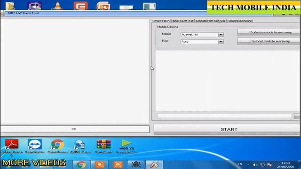Expand the Mobile dropdown arrow
The height and width of the screenshot is (169, 301).
pyautogui.click(x=221, y=35)
